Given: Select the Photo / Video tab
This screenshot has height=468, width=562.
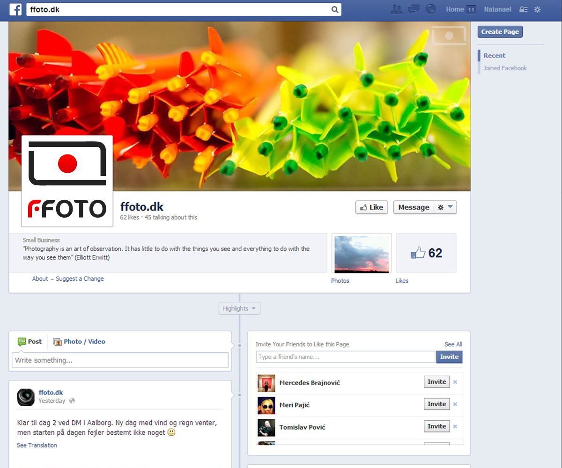Looking at the screenshot, I should tap(79, 342).
